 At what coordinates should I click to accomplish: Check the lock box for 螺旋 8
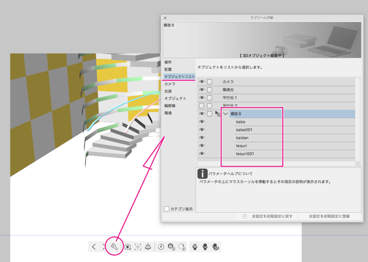[210, 114]
